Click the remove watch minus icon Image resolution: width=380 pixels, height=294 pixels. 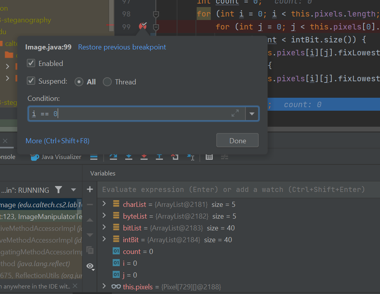point(90,205)
